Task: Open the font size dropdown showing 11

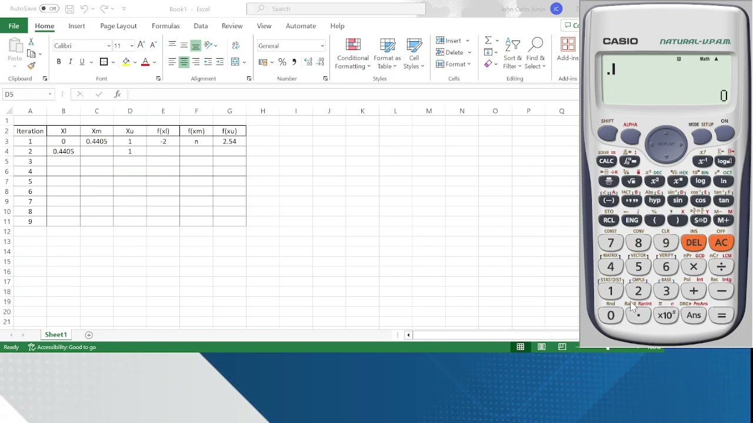Action: [x=132, y=46]
